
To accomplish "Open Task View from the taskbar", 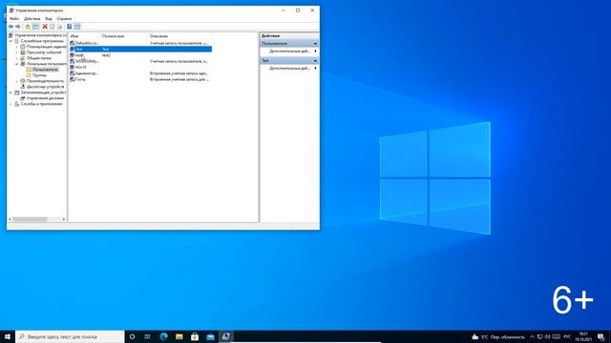I will pos(147,336).
